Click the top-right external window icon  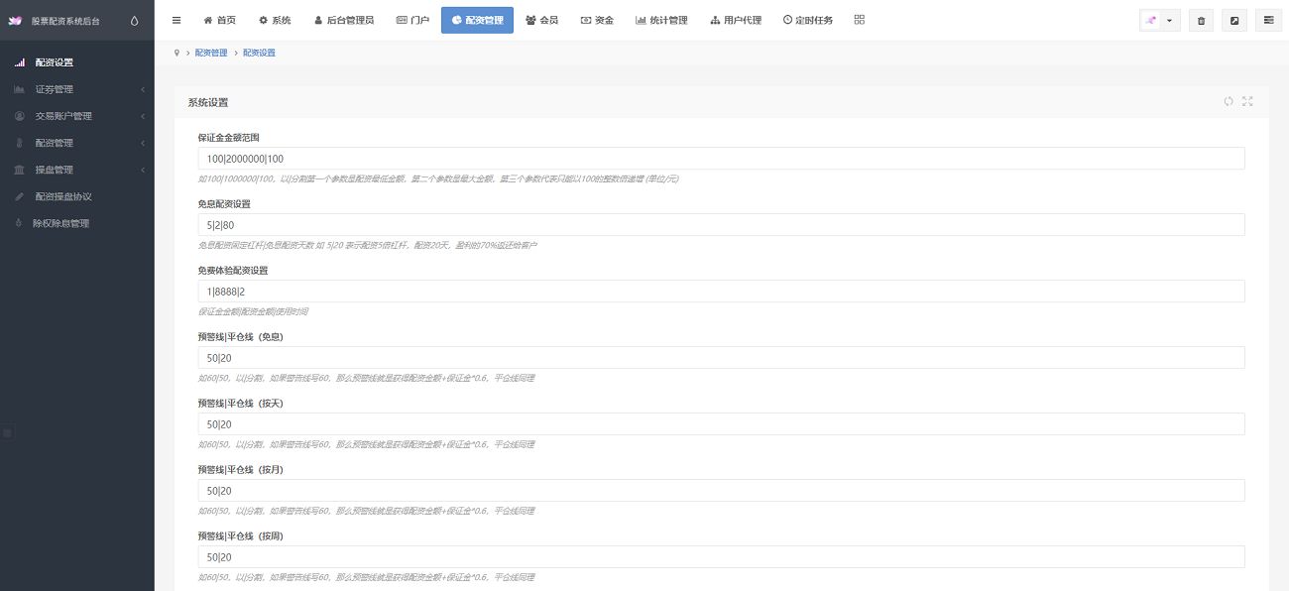1234,21
